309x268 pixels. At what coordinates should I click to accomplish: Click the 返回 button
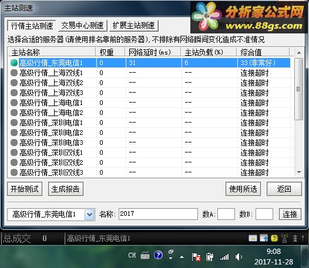tap(284, 189)
